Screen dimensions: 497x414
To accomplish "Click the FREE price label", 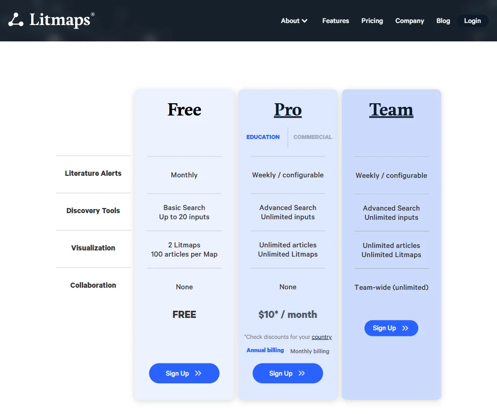I will [184, 314].
